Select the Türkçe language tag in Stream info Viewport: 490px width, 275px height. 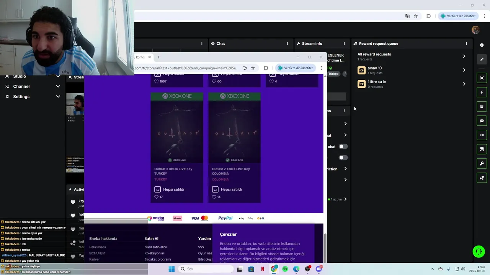tap(333, 74)
